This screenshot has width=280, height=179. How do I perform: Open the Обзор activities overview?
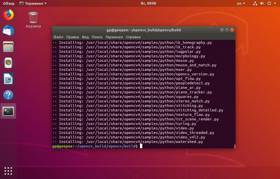pyautogui.click(x=9, y=3)
